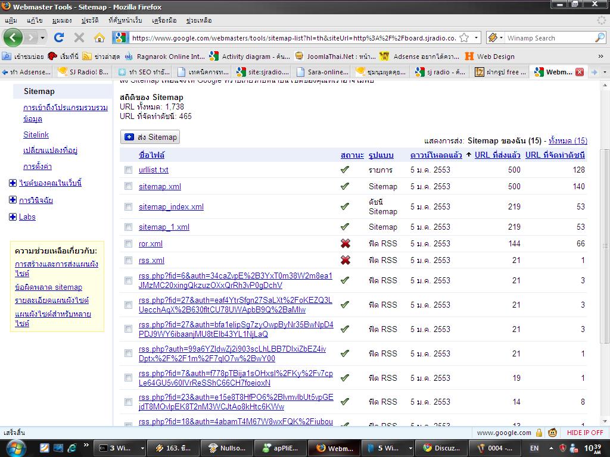This screenshot has width=610, height=457.
Task: Open the Nullsoft taskbar window
Action: [227, 448]
